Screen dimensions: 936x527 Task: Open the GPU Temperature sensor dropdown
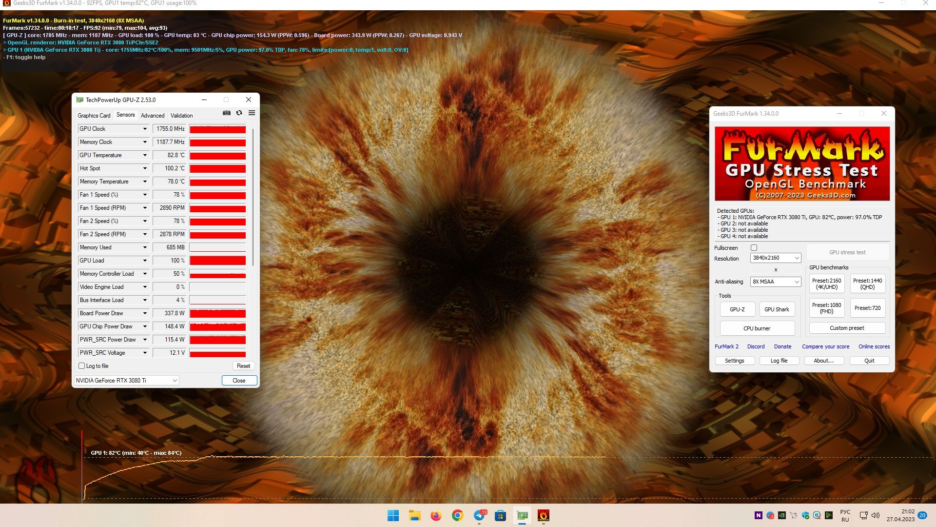[145, 155]
